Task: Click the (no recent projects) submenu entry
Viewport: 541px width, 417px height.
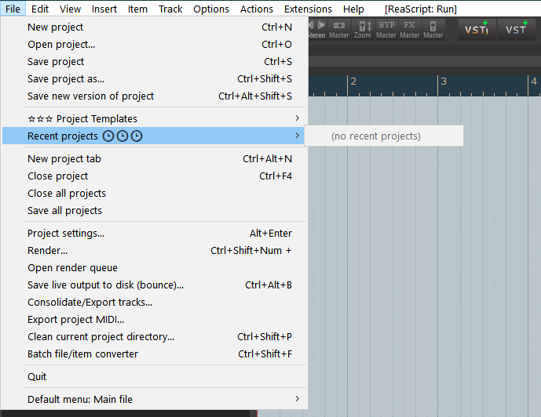Action: (x=384, y=136)
